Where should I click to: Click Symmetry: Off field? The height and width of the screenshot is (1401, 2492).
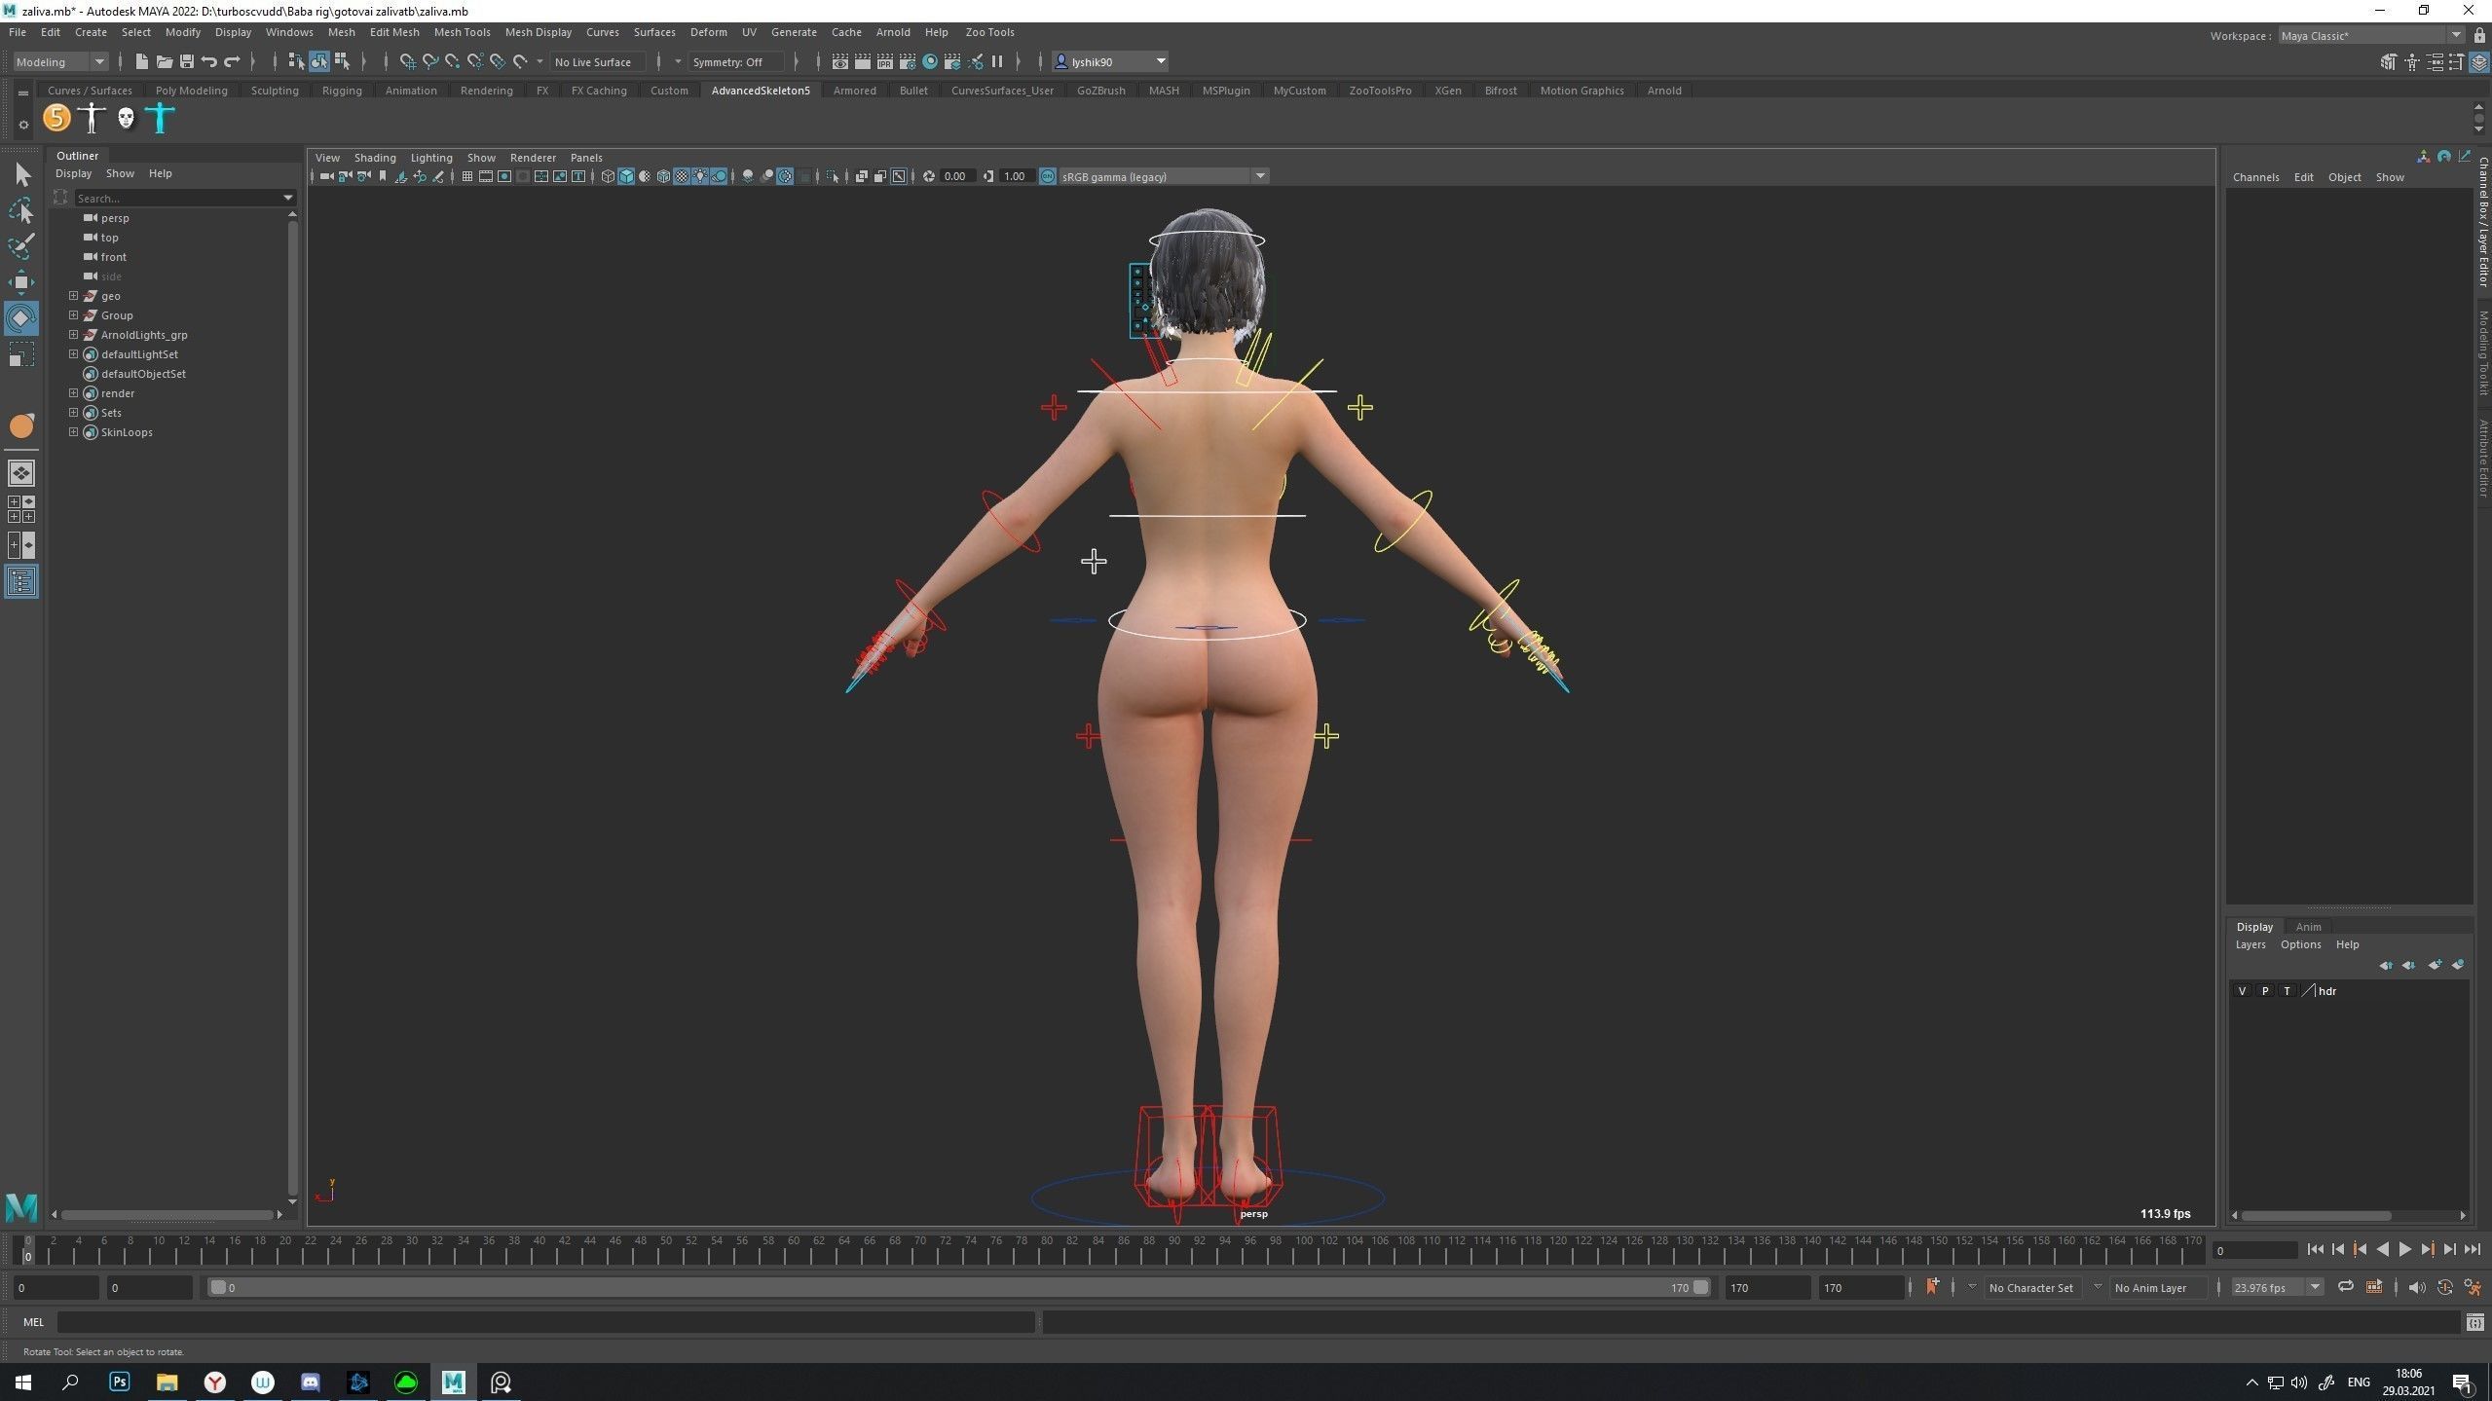[x=736, y=61]
